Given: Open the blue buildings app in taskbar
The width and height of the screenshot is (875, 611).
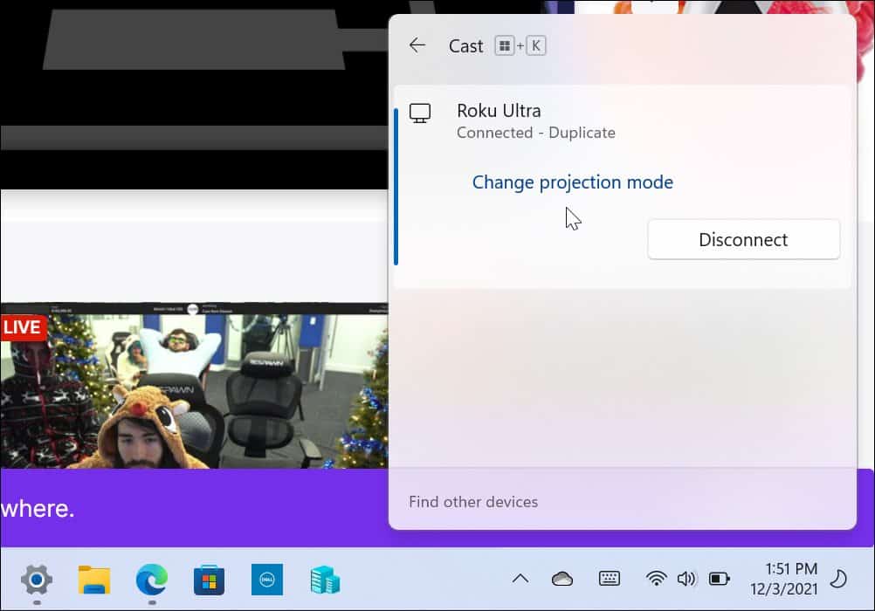Looking at the screenshot, I should [325, 580].
